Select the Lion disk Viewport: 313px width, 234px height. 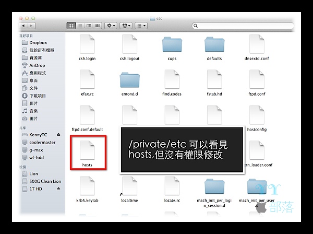(30, 173)
